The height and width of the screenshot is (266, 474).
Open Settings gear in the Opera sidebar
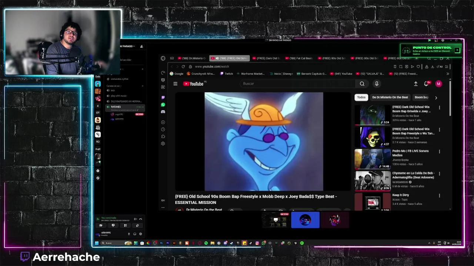(163, 143)
